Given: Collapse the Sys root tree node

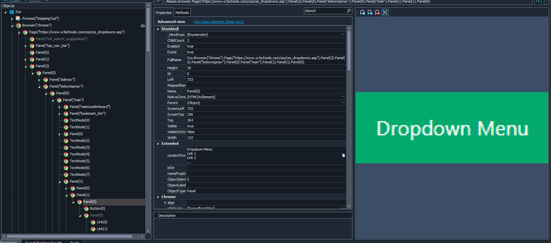Looking at the screenshot, I should coord(5,12).
